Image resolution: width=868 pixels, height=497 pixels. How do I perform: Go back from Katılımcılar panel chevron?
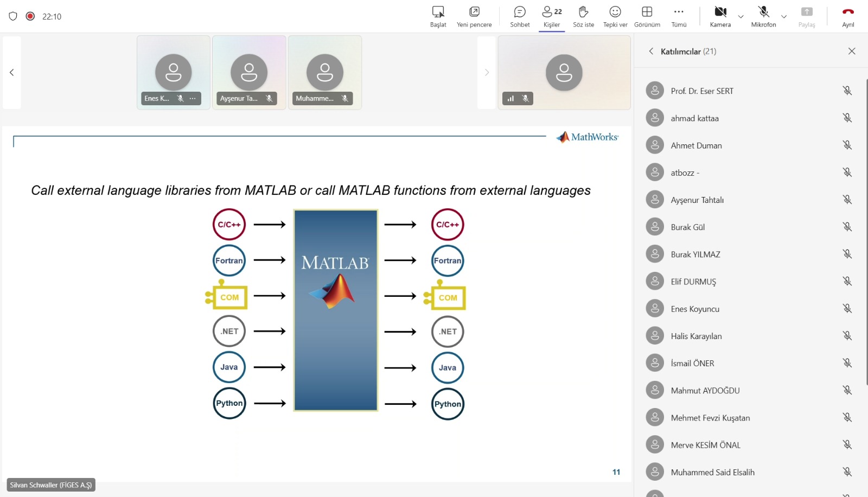[651, 51]
